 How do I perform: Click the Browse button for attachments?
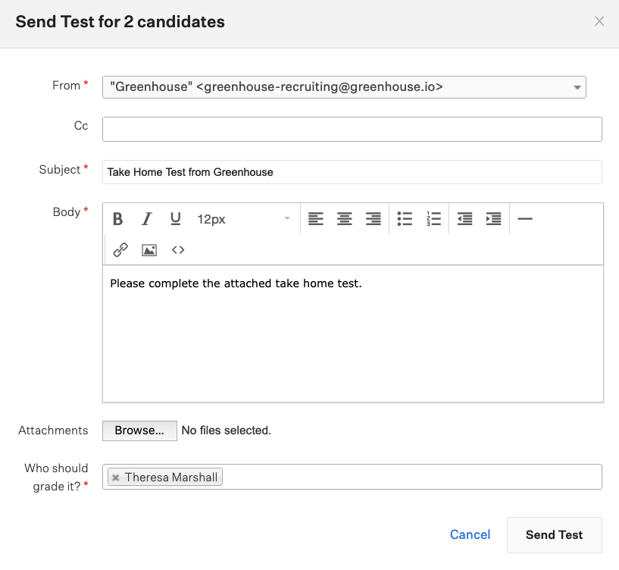click(x=139, y=431)
